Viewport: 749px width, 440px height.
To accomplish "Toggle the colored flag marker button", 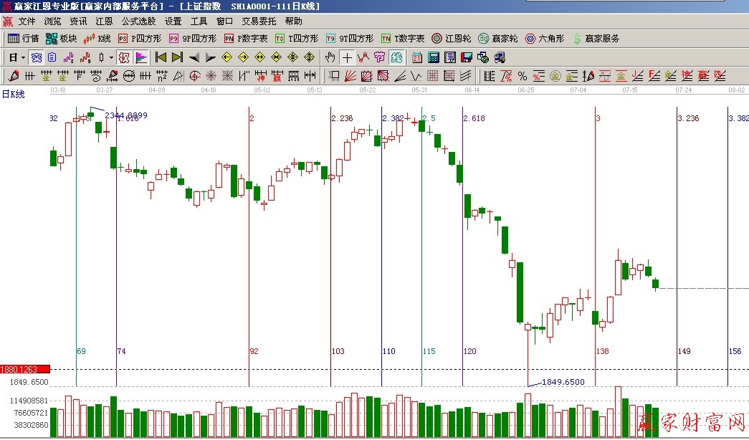I will [141, 57].
